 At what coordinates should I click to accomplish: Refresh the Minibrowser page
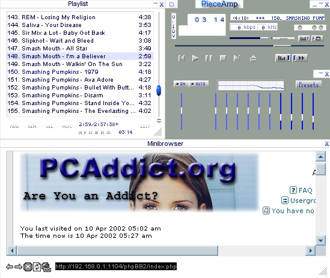coord(37,267)
